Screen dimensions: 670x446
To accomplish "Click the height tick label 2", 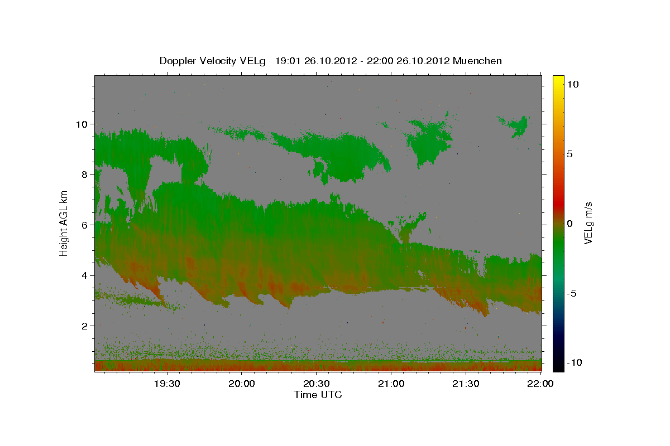I will [x=85, y=326].
